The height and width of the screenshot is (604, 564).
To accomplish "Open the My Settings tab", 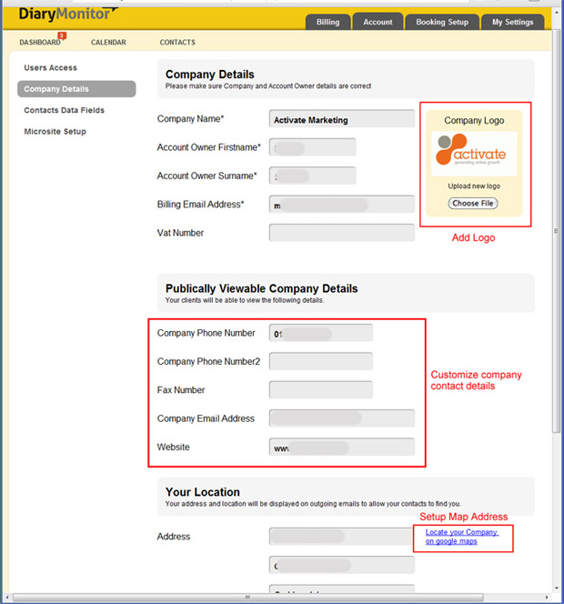I will coord(513,22).
